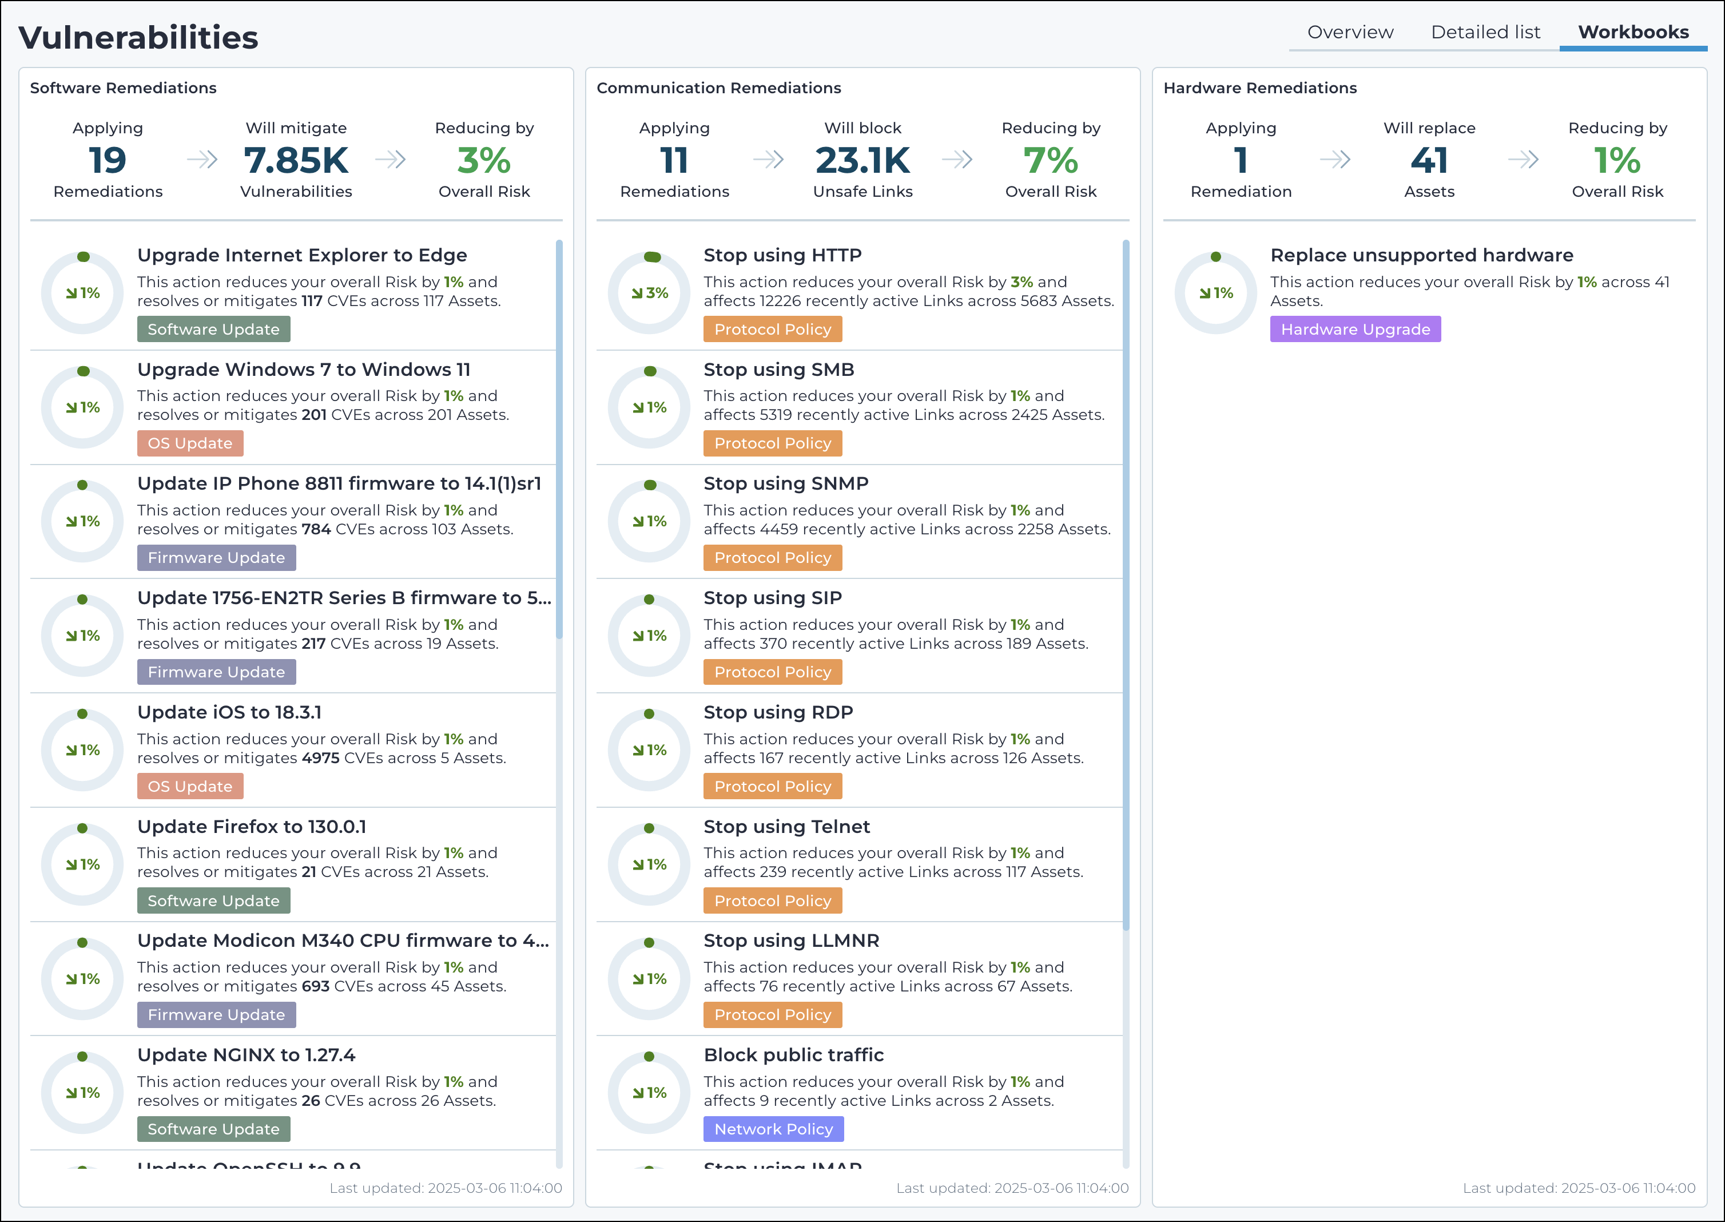This screenshot has height=1222, width=1725.
Task: Open Update IP Phone 8811 firmware remediation
Action: (x=339, y=484)
